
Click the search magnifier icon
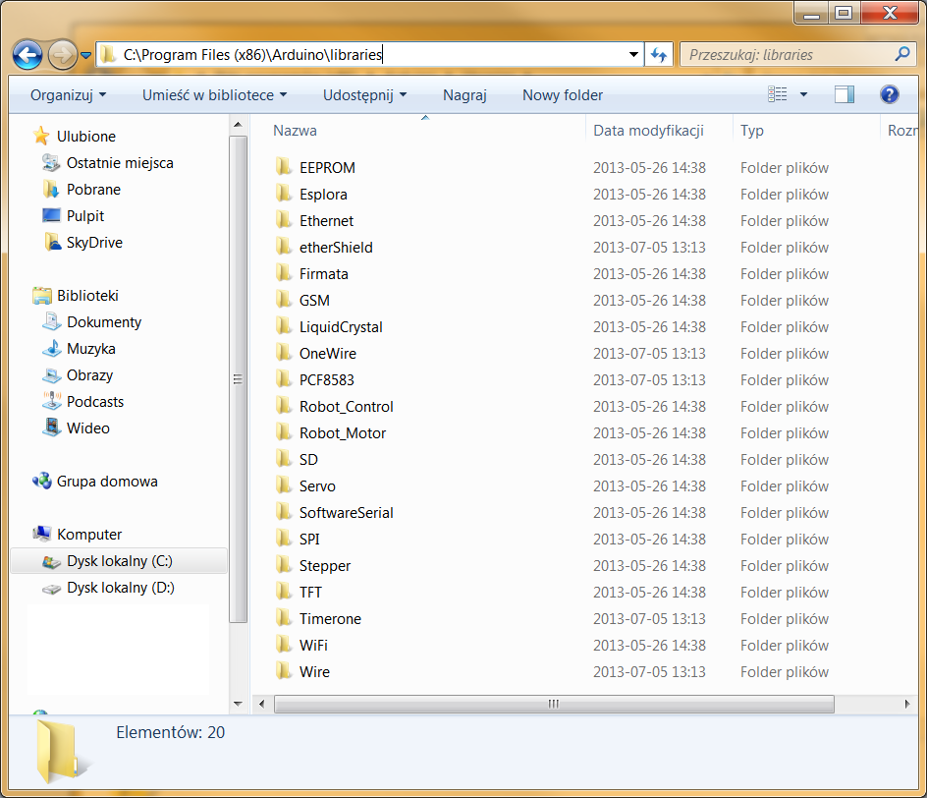click(902, 54)
